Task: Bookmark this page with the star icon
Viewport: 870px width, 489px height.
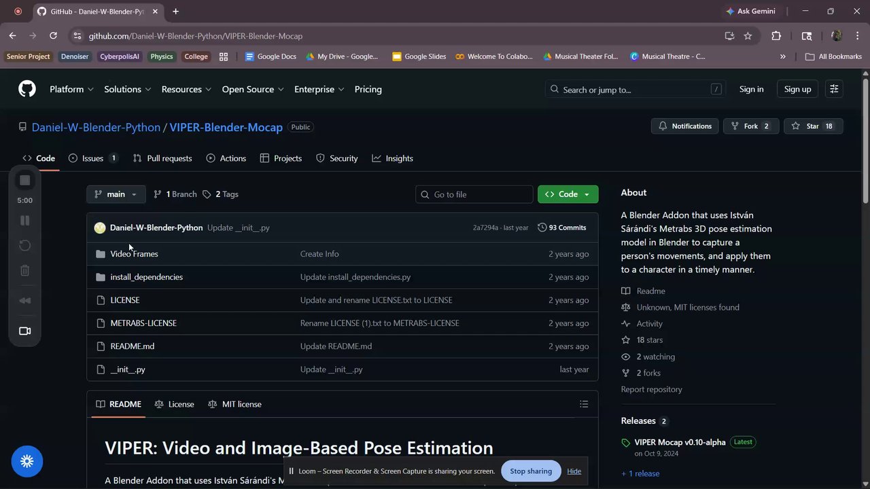Action: tap(748, 36)
